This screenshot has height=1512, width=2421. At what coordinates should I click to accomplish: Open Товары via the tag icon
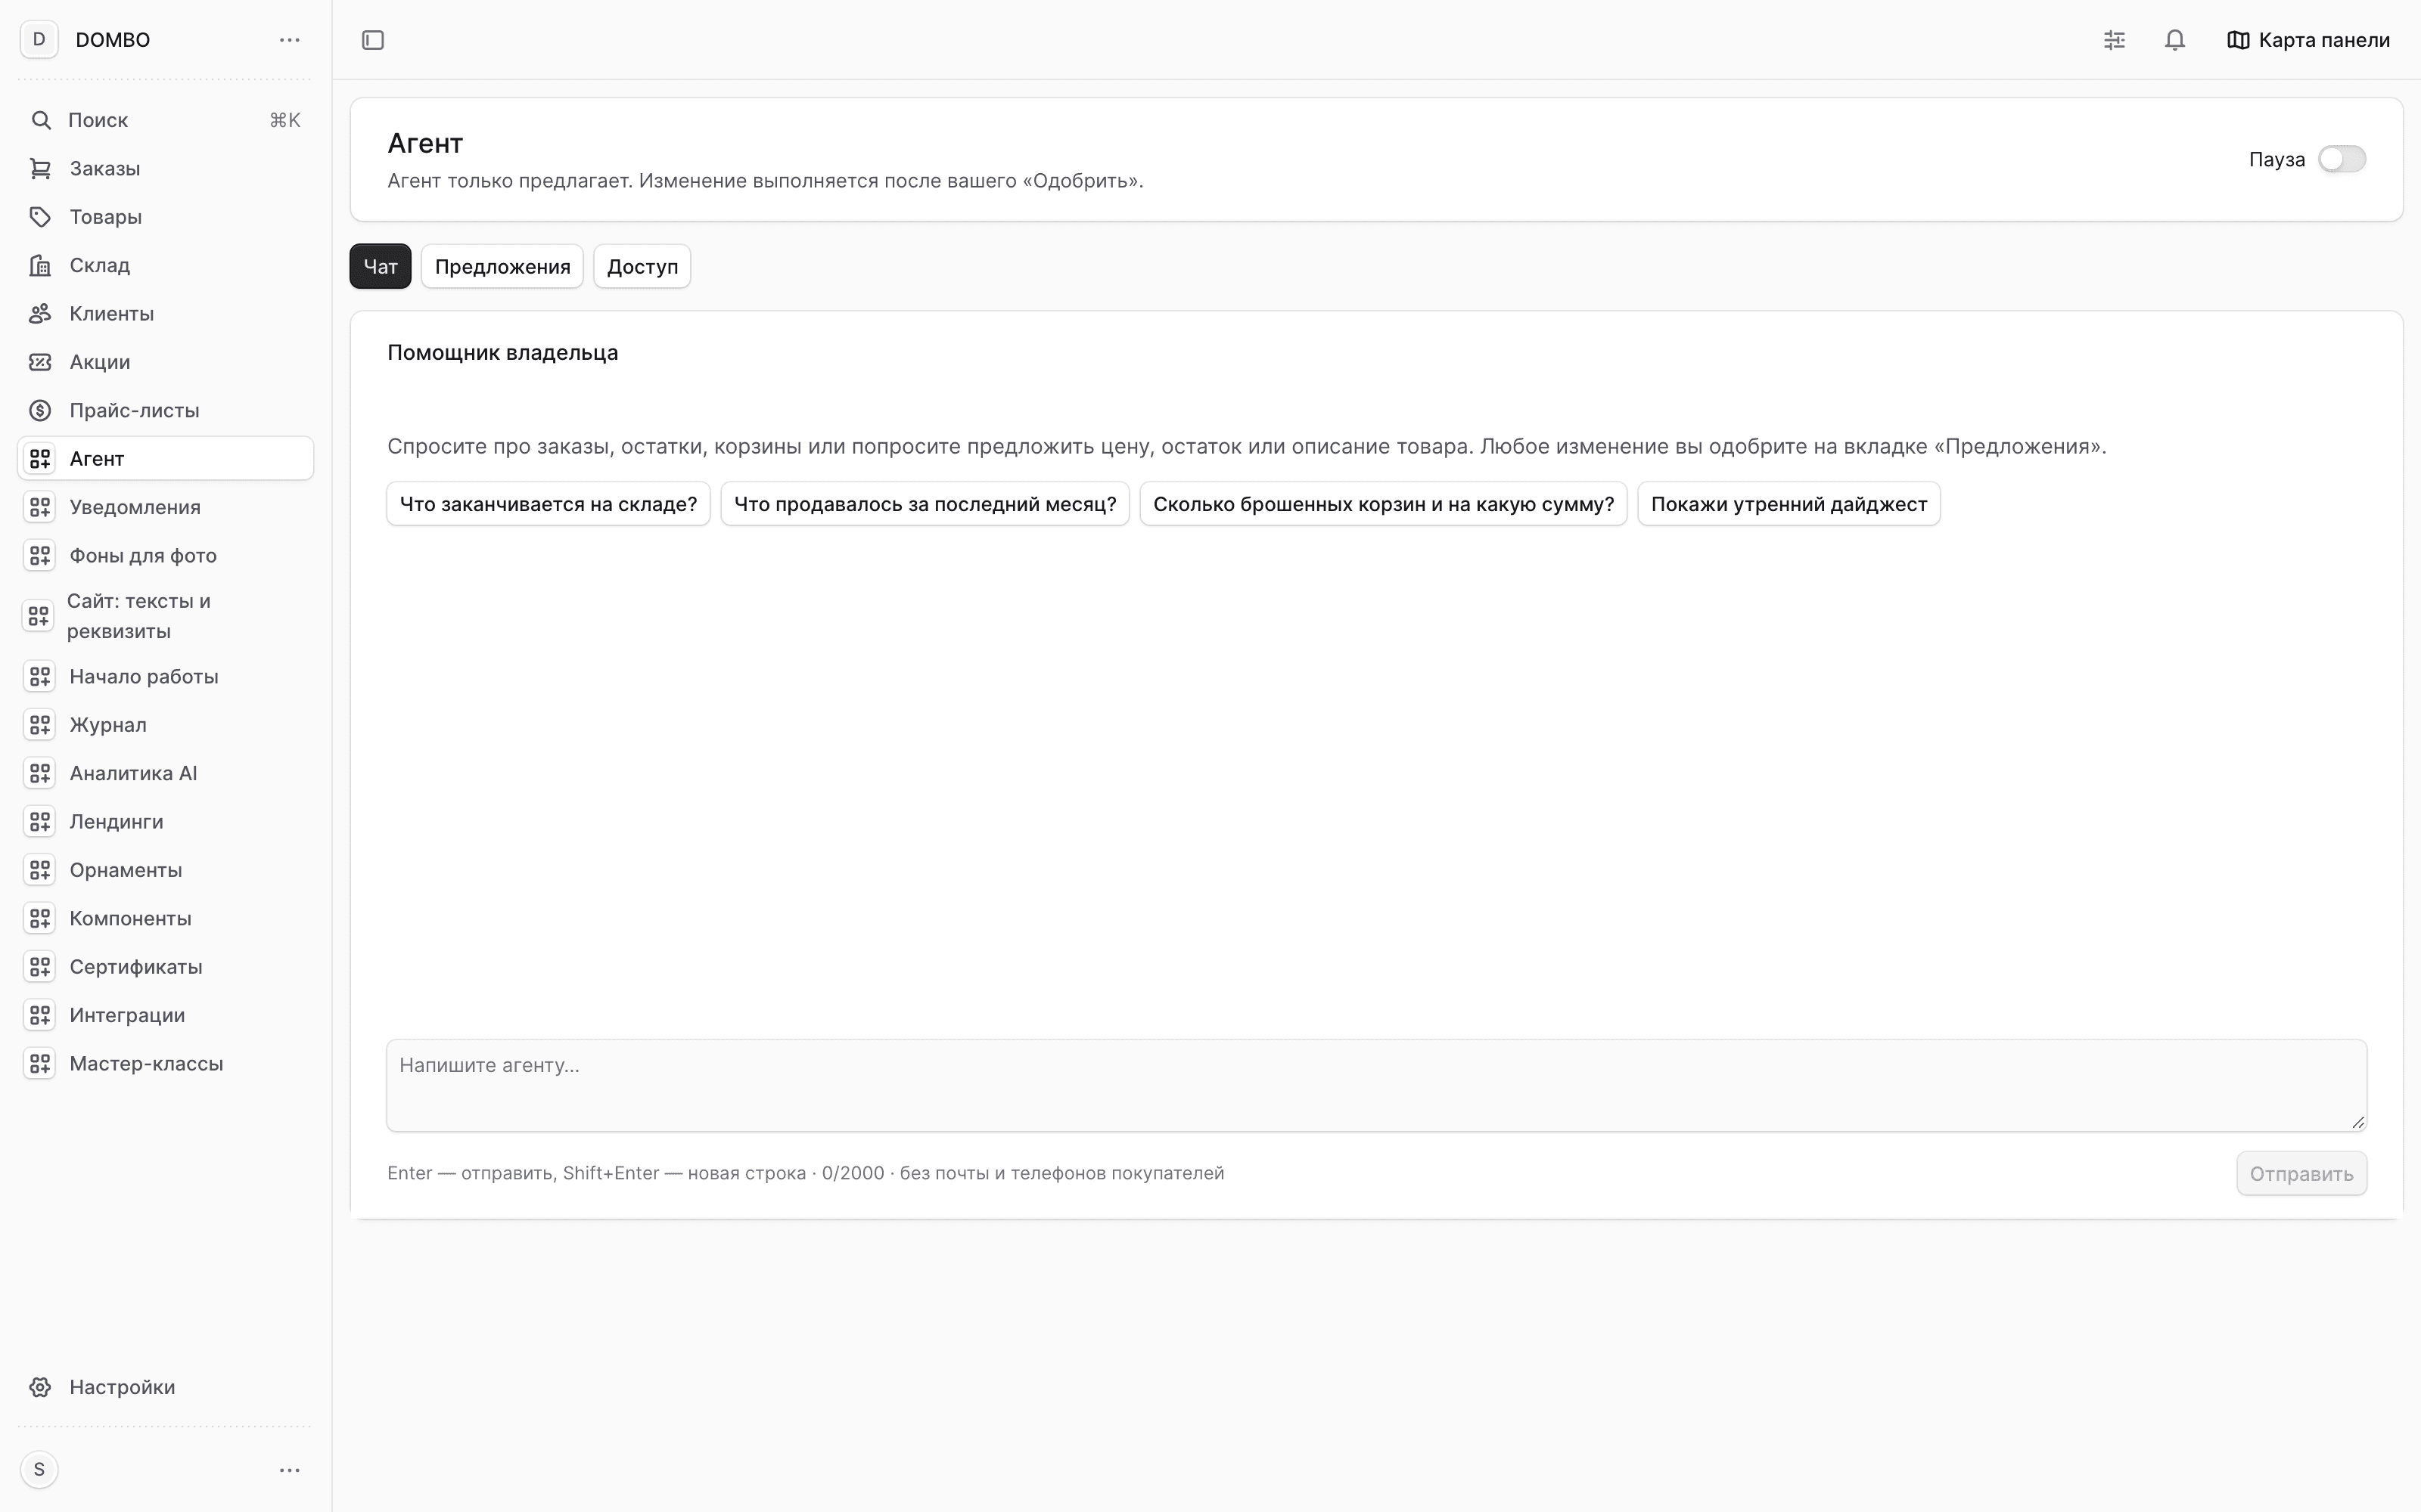click(40, 217)
